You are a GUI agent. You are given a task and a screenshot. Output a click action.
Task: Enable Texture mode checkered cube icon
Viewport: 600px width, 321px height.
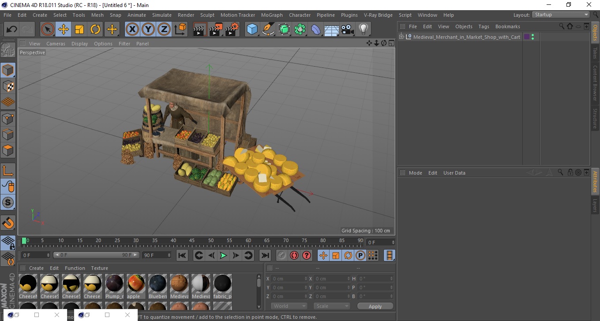[8, 86]
